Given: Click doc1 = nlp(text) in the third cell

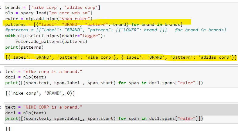Looking at the screenshot, I should coord(25,113).
